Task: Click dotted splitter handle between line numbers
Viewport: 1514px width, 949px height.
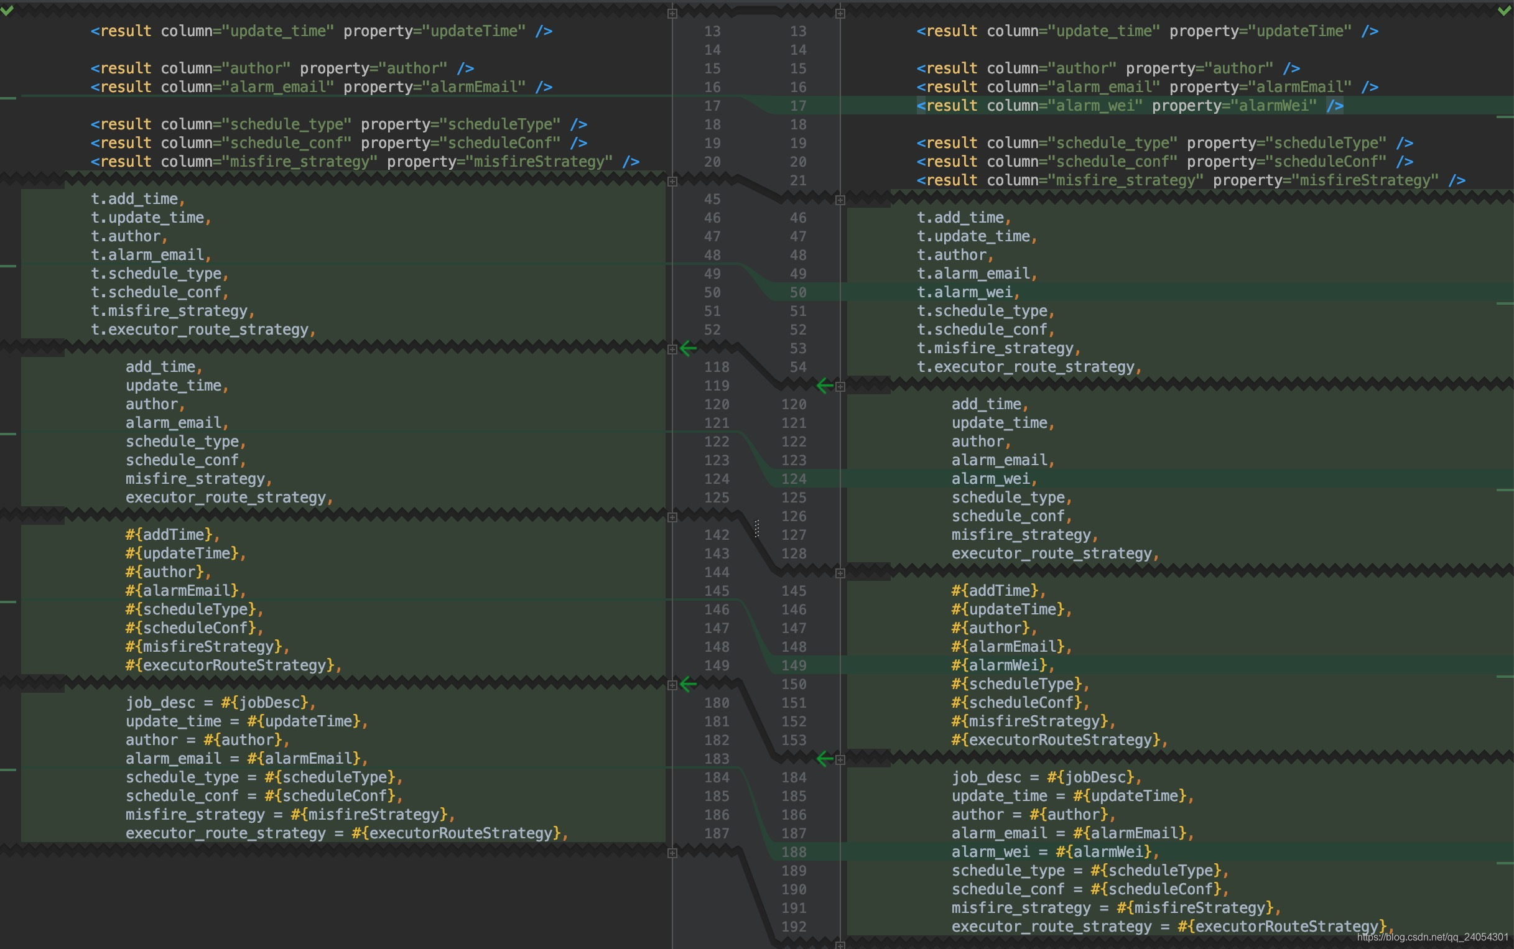Action: [x=757, y=529]
